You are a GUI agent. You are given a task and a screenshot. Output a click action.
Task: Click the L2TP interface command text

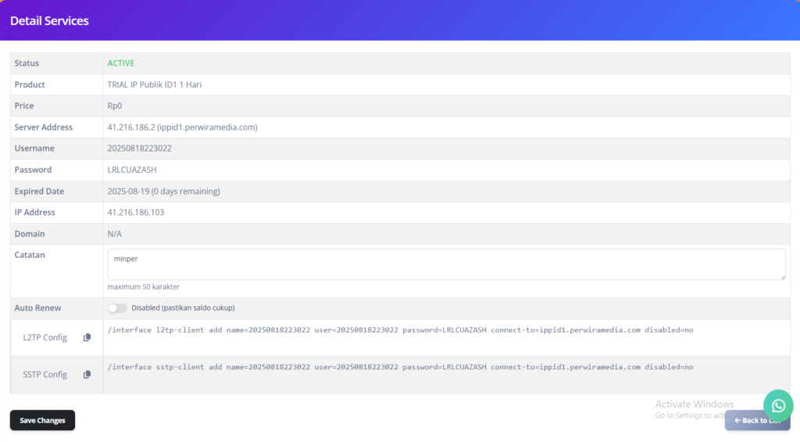click(400, 330)
